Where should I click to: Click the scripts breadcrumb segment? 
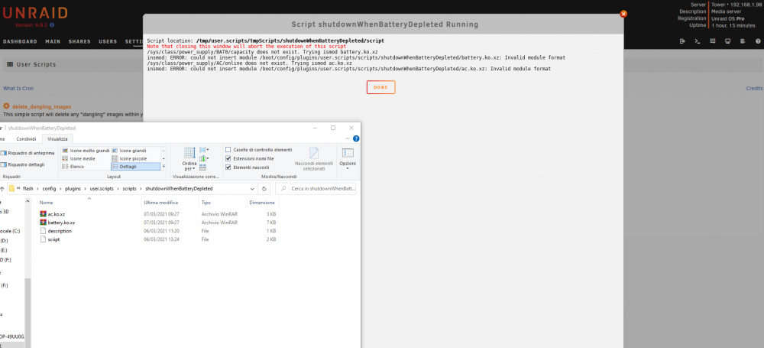coord(130,188)
